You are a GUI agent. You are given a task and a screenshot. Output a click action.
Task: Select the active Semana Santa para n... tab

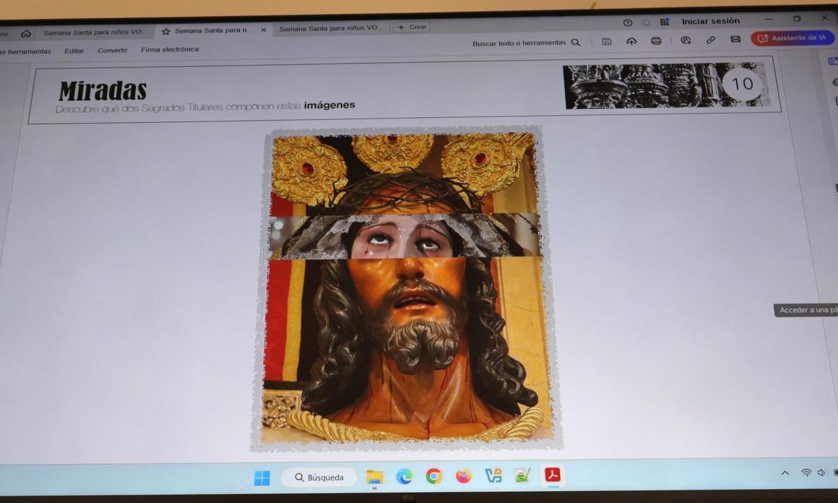214,31
